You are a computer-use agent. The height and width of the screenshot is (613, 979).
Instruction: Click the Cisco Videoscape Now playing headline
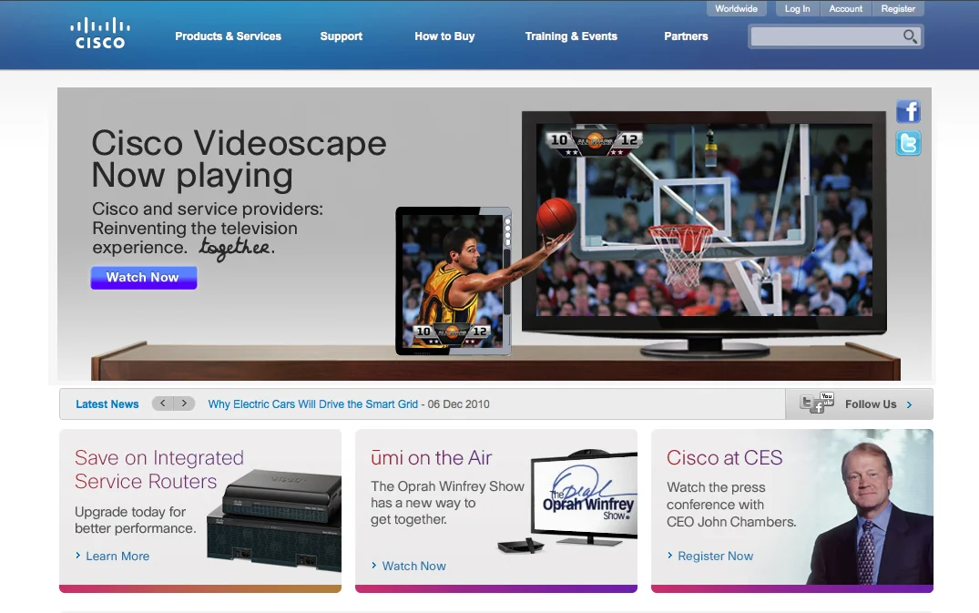[x=239, y=158]
